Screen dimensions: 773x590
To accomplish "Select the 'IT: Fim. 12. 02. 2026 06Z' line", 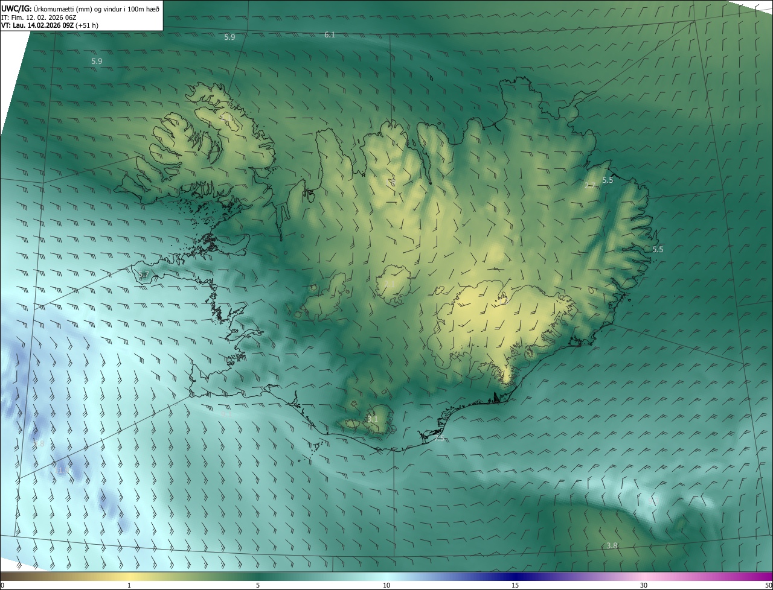I will tap(39, 17).
